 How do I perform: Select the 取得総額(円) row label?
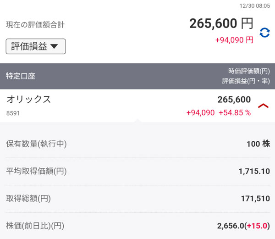click(x=28, y=199)
